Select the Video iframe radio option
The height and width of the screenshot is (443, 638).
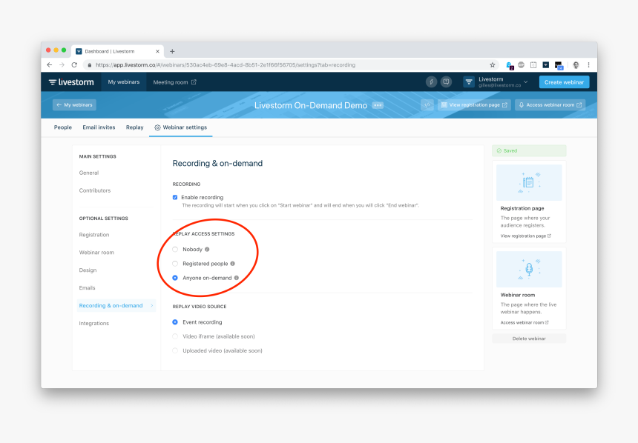[x=175, y=336]
